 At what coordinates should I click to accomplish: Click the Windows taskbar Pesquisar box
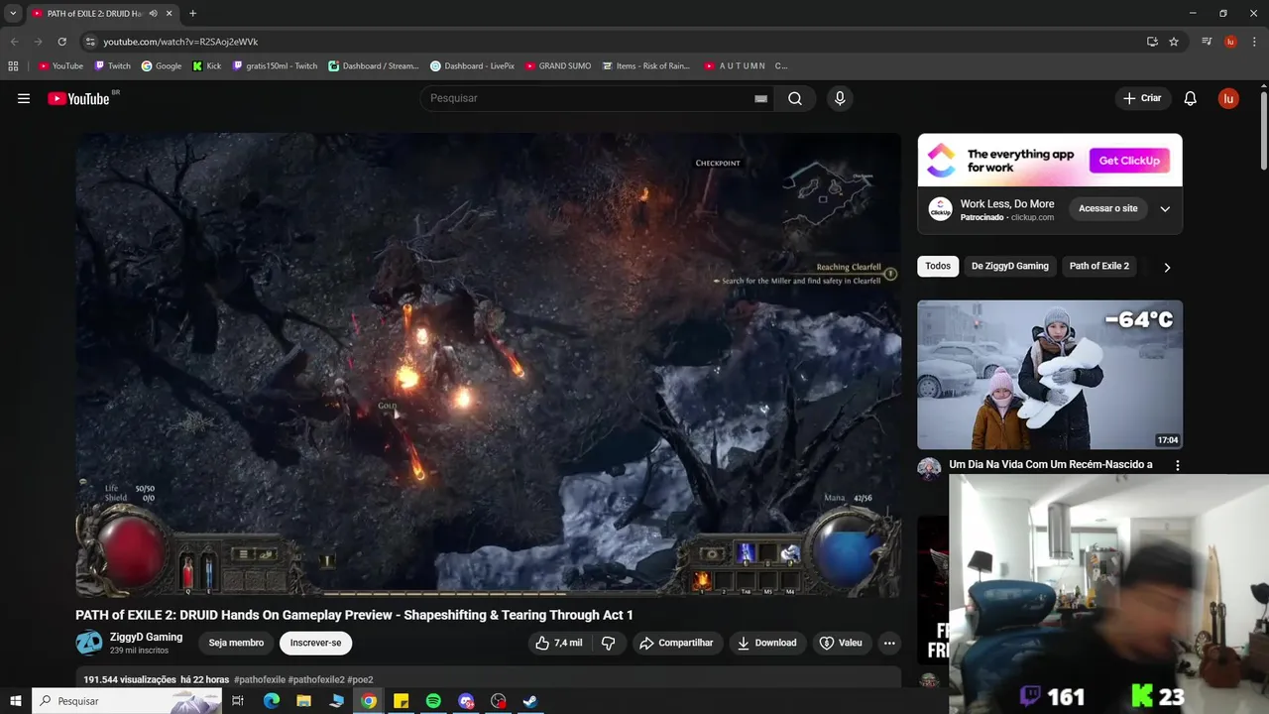pos(126,701)
